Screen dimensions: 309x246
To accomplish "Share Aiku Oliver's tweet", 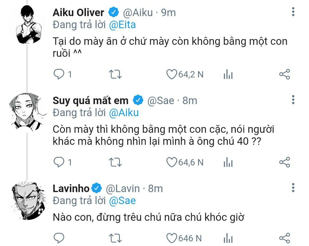I will coord(284,75).
